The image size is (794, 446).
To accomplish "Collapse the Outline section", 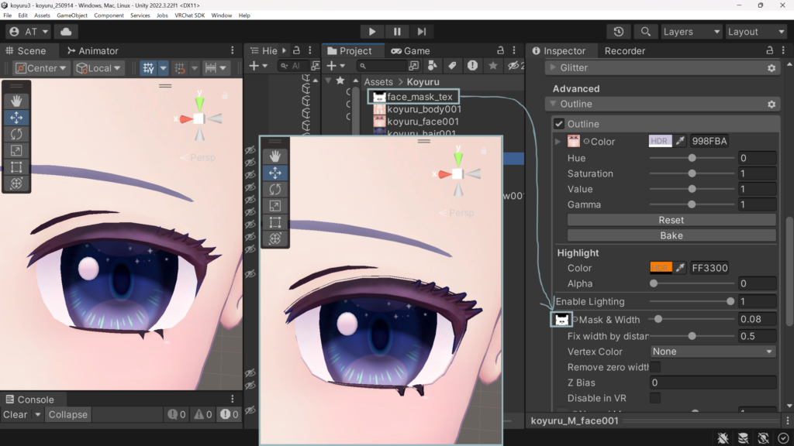I will click(553, 104).
